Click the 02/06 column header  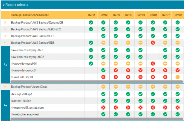[178, 15]
